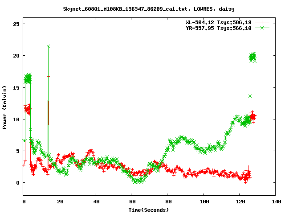Click the x-axis tick label 20
The image size is (285, 214).
click(60, 202)
